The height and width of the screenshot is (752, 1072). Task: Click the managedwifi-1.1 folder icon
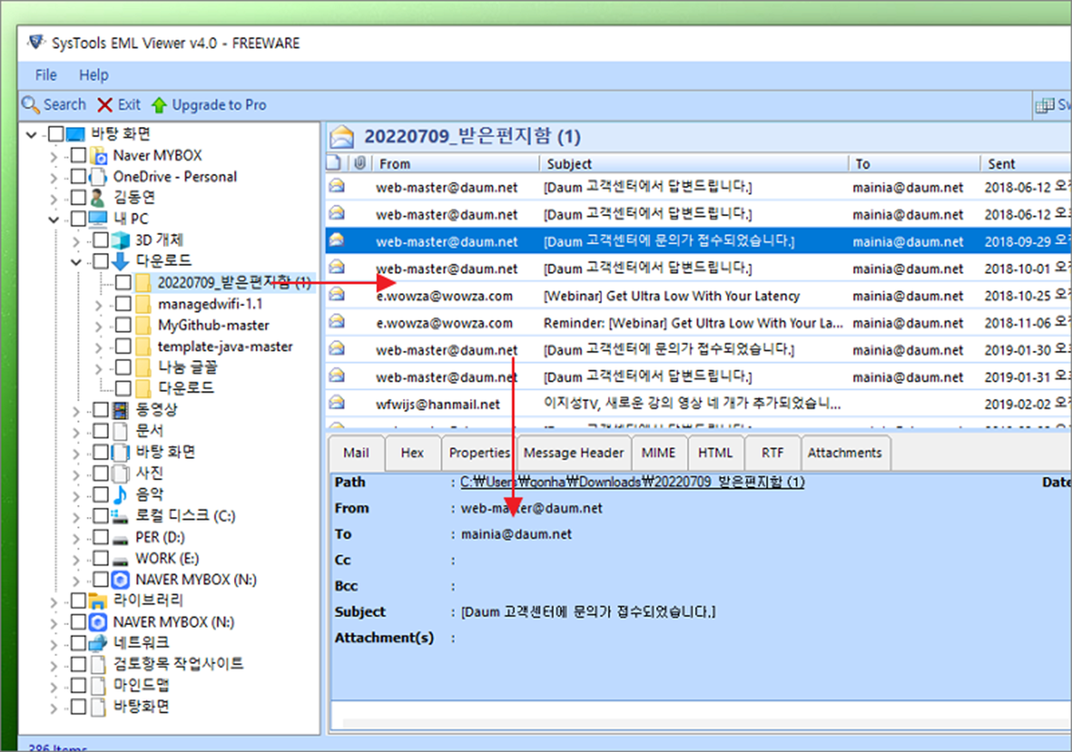coord(143,304)
